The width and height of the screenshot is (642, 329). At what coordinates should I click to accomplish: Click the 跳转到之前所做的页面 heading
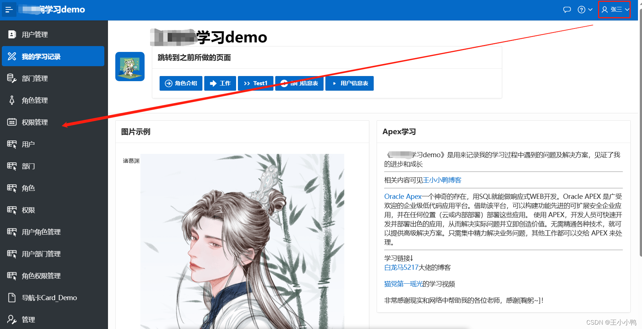click(194, 57)
